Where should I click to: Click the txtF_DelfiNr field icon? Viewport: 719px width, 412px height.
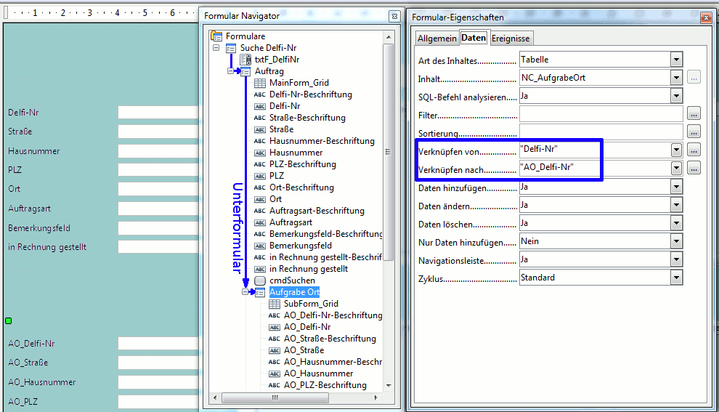(x=245, y=60)
